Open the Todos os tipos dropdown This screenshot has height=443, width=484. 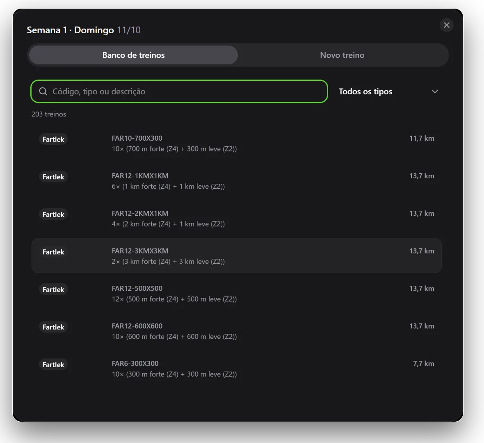tap(388, 91)
